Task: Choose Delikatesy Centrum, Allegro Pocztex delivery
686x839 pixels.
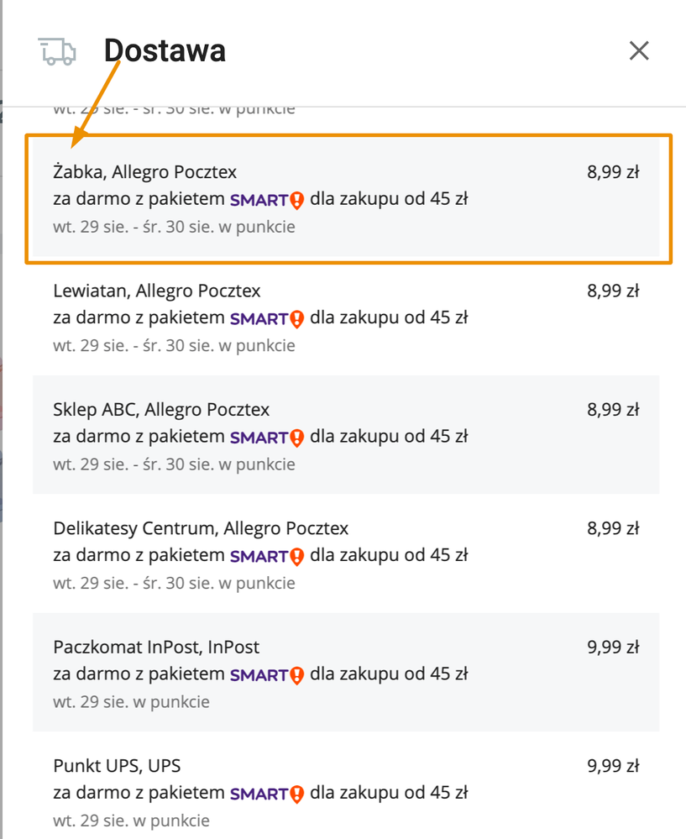Action: (346, 553)
